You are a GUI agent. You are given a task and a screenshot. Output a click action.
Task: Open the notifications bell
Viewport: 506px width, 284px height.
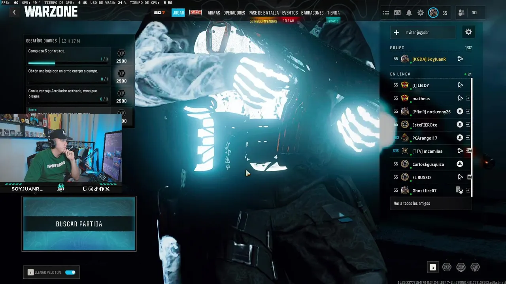(409, 13)
